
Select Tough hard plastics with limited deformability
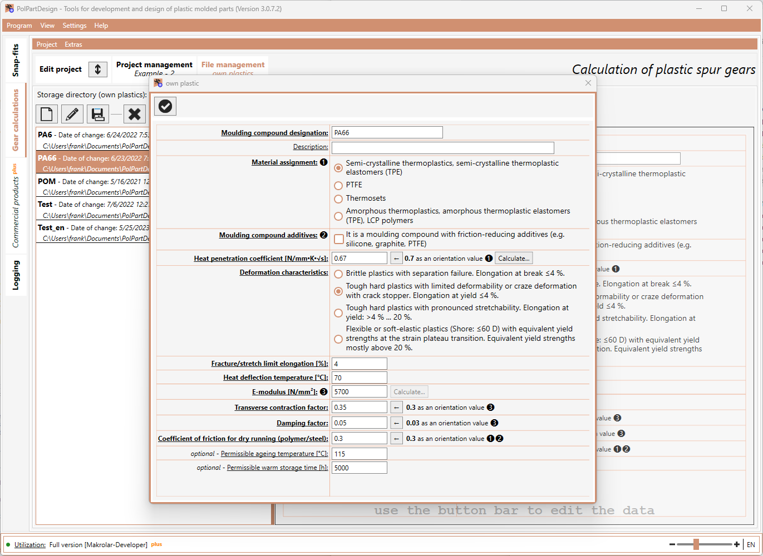click(338, 291)
